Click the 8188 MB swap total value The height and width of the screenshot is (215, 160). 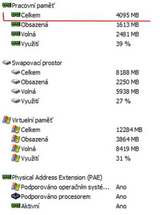(127, 72)
